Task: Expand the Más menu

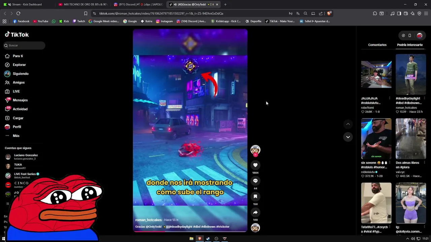Action: pyautogui.click(x=12, y=136)
